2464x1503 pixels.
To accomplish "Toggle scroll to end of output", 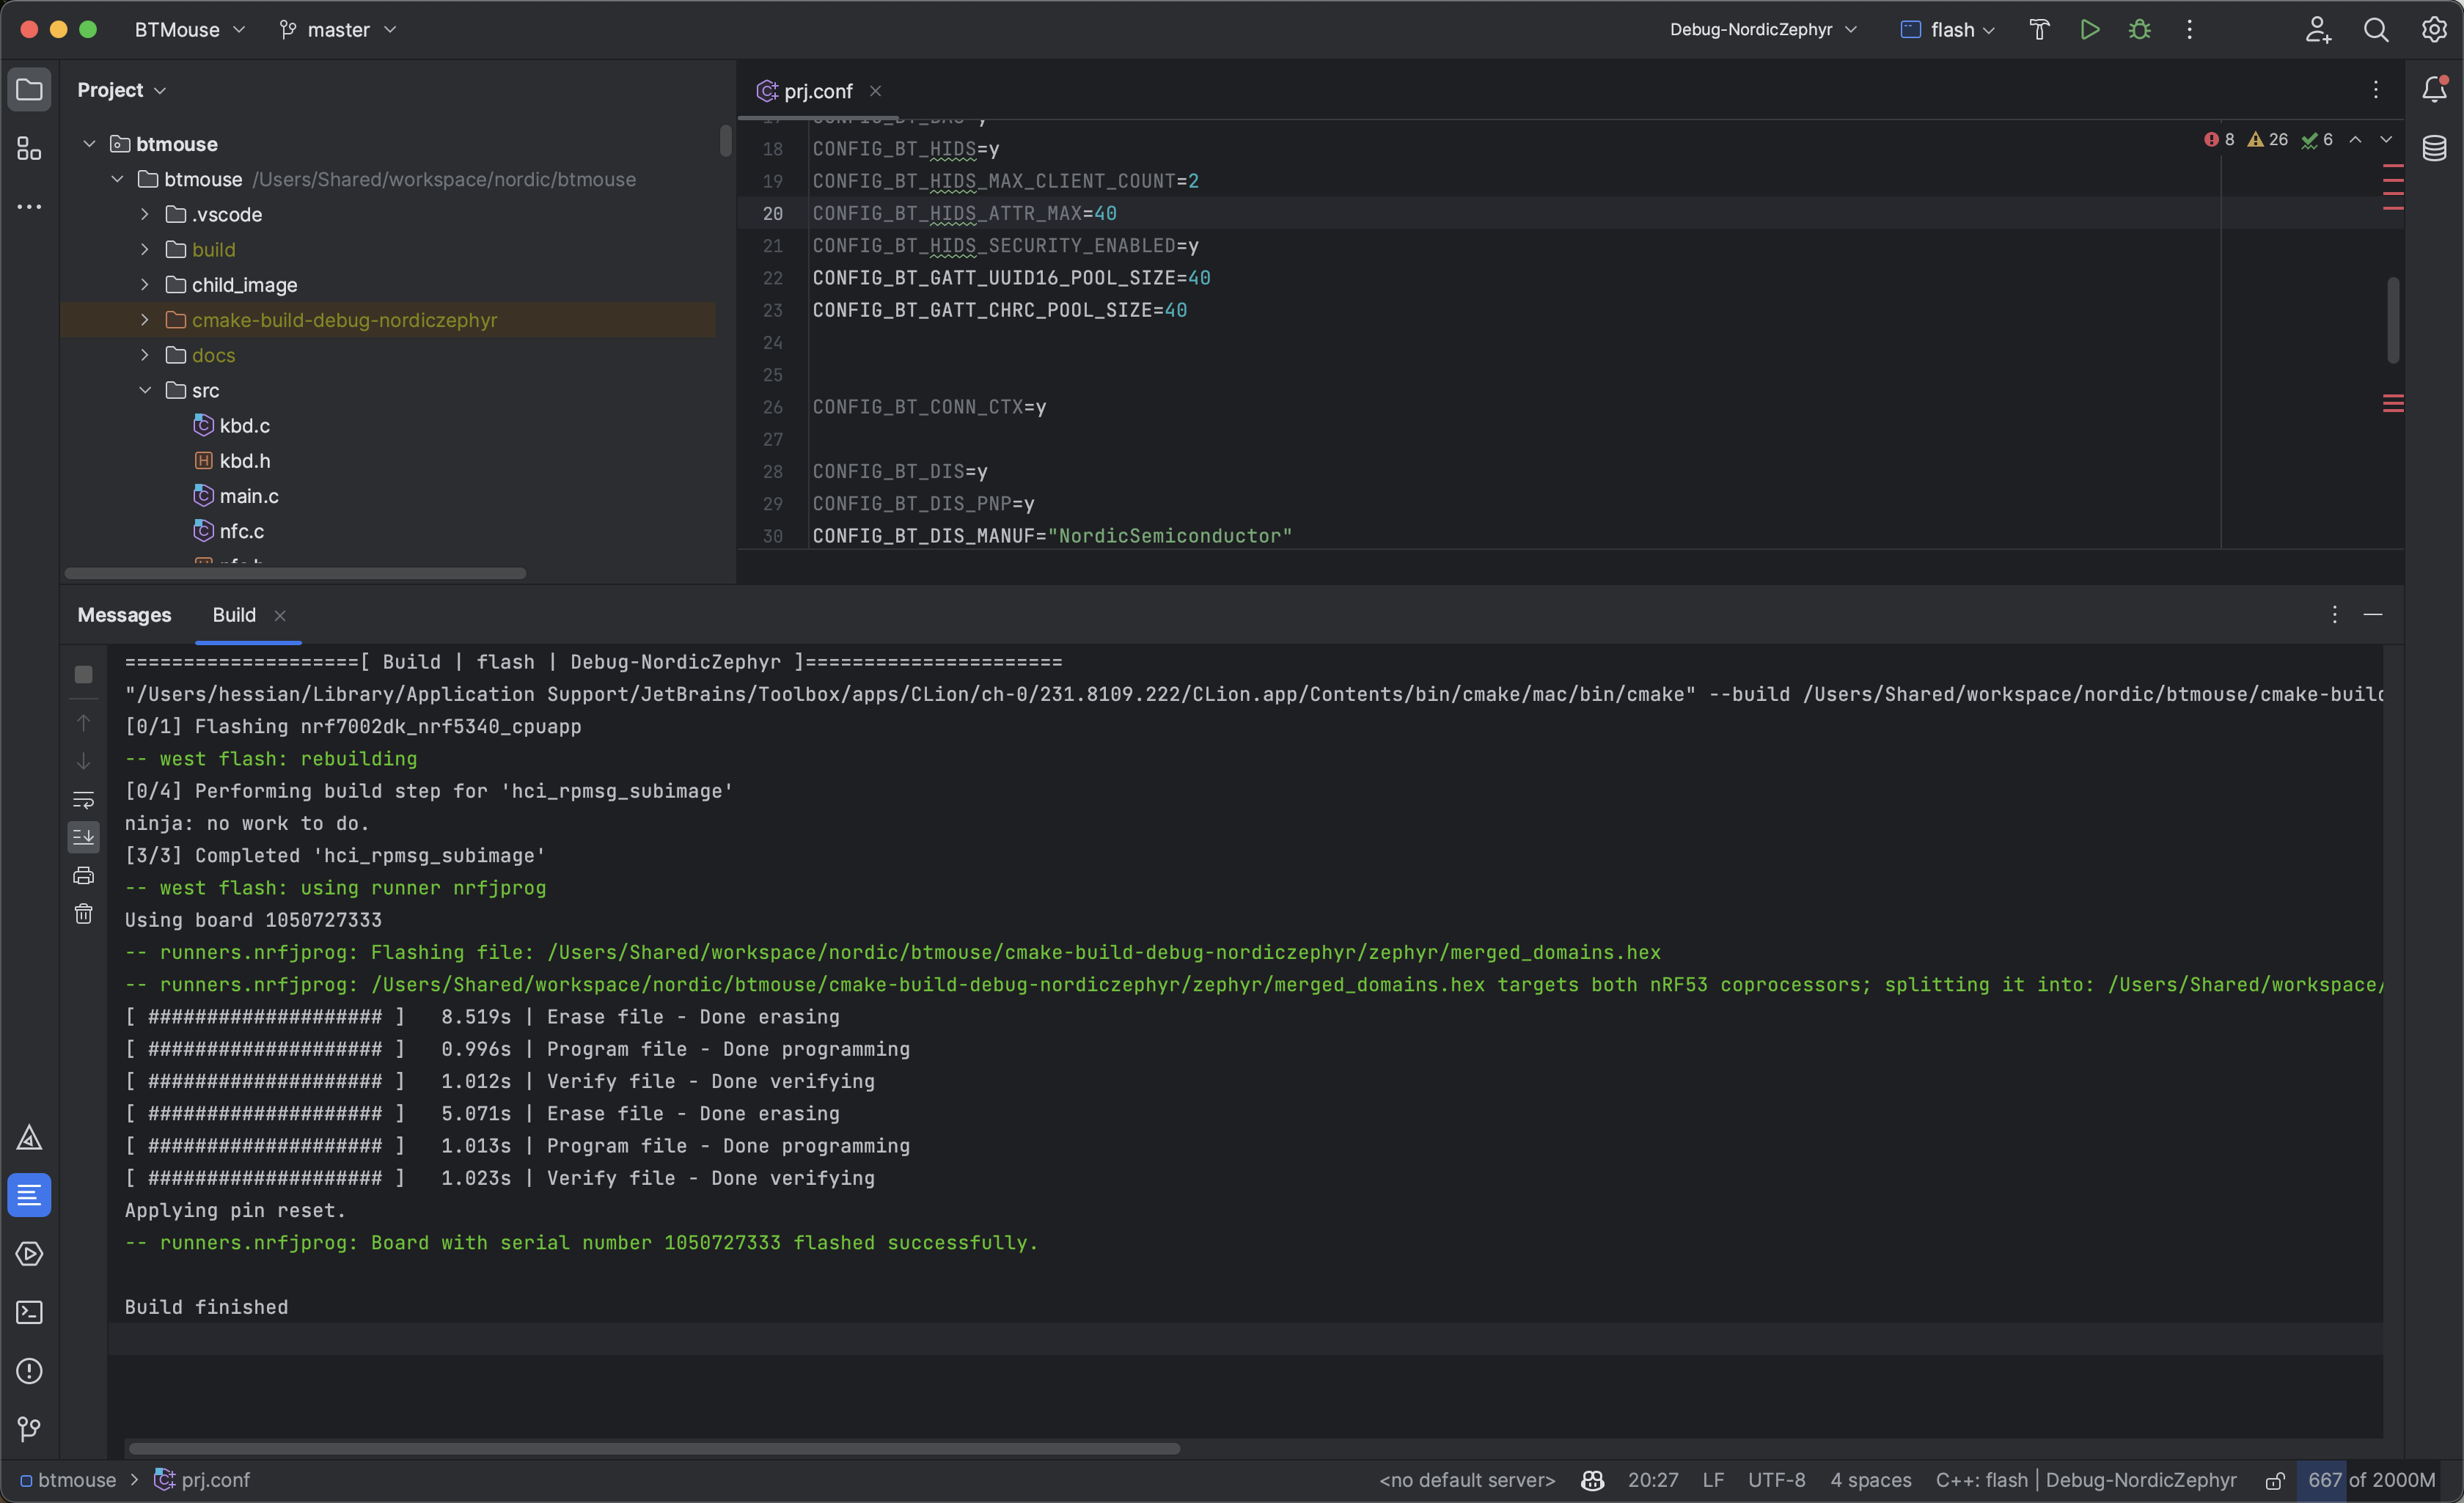I will (84, 837).
